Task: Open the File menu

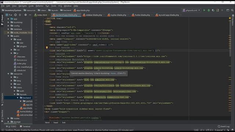Action: (3, 6)
